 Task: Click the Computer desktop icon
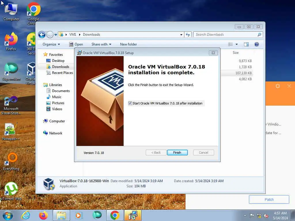(x=11, y=12)
